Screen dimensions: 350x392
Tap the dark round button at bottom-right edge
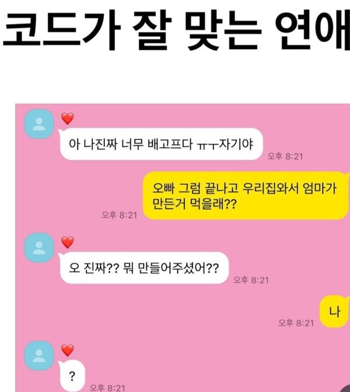point(345,389)
